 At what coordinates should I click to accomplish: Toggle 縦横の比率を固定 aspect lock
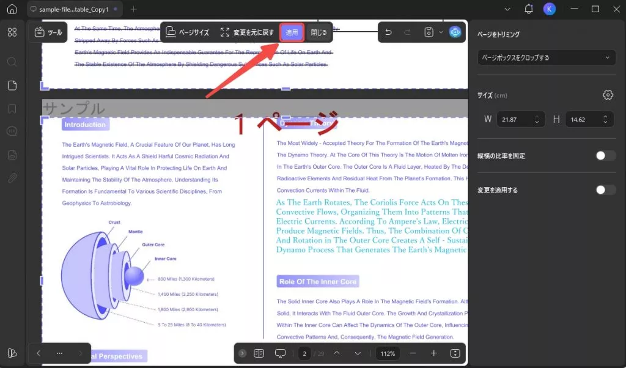(605, 156)
